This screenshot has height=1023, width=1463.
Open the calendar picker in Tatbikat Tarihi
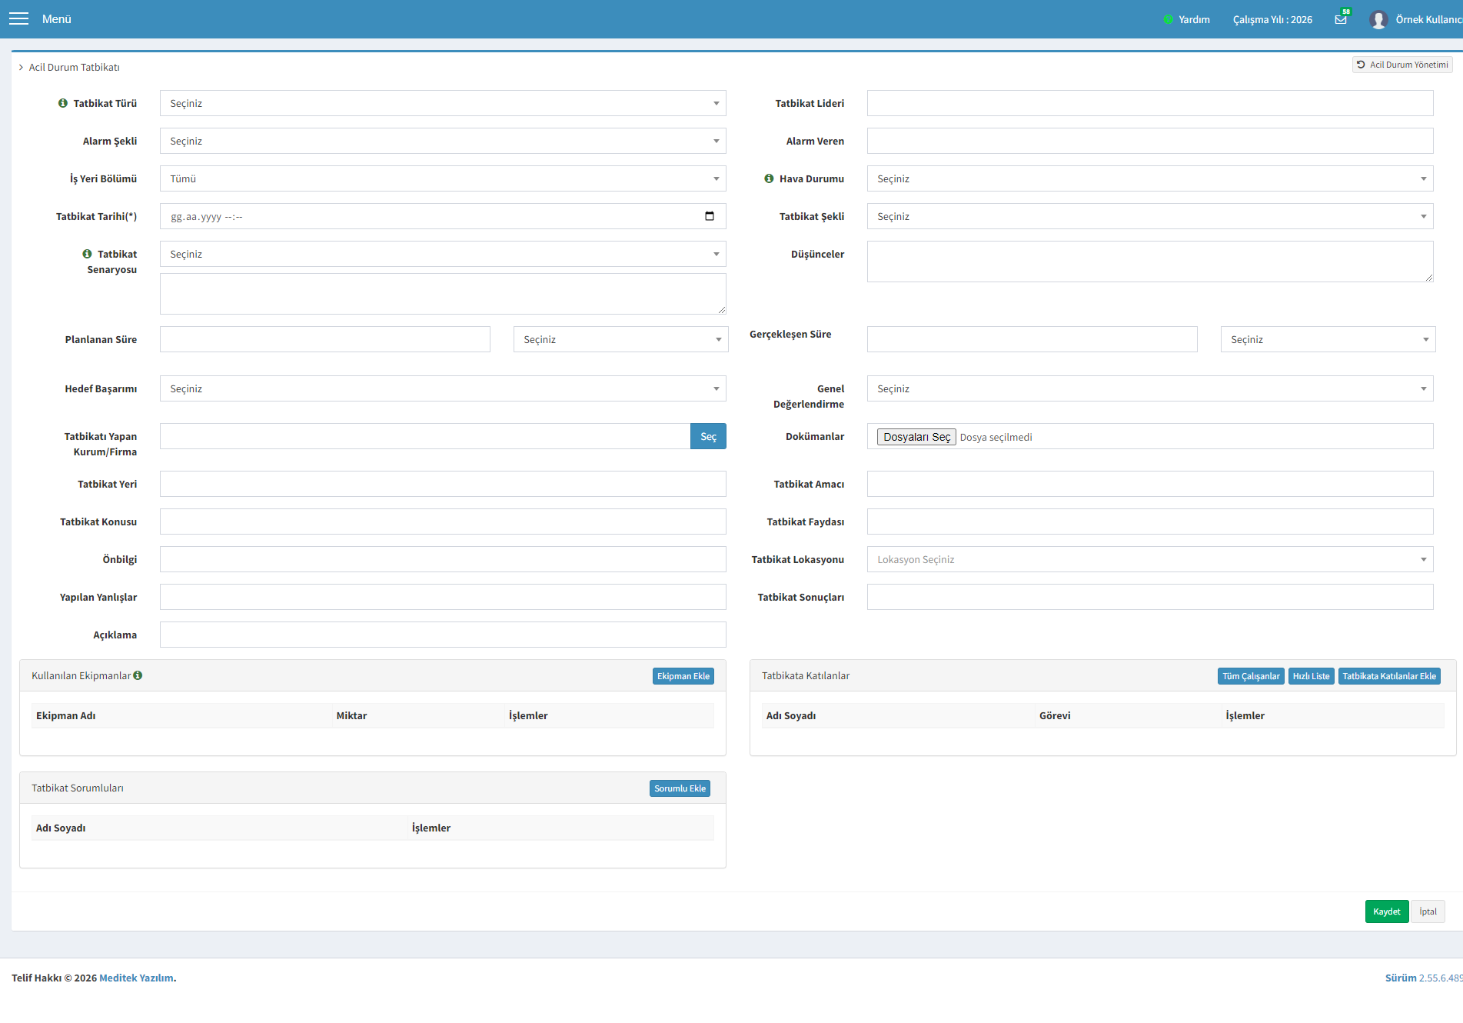710,216
